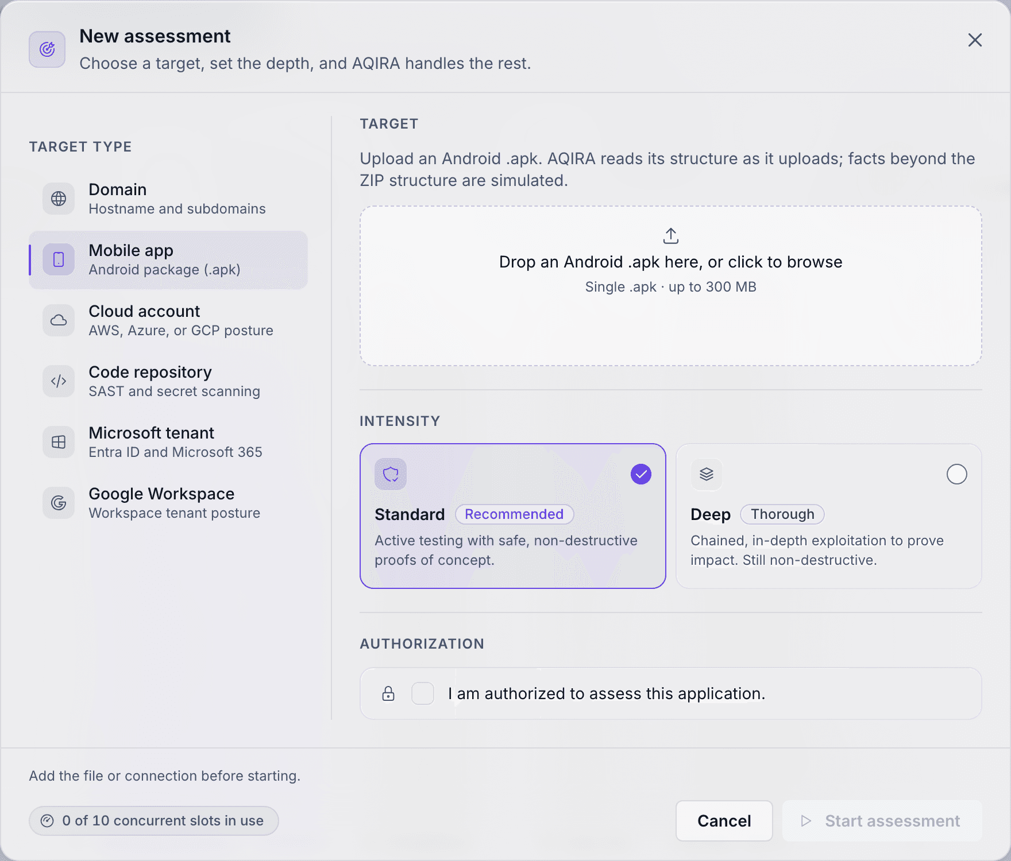Image resolution: width=1011 pixels, height=861 pixels.
Task: Choose Mobile app target type
Action: click(168, 259)
